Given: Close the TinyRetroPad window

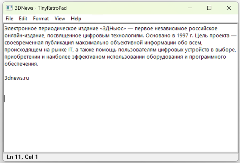Looking at the screenshot, I should click(229, 8).
